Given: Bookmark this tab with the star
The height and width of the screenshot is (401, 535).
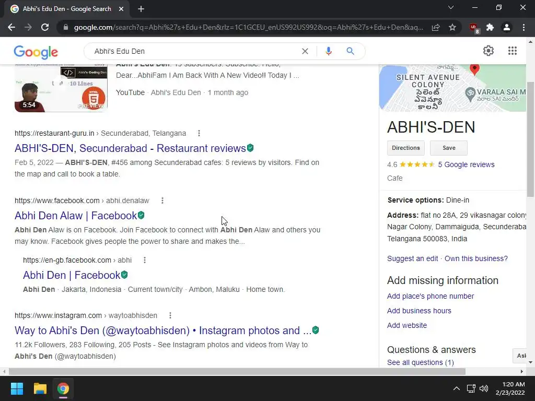Looking at the screenshot, I should (x=452, y=27).
